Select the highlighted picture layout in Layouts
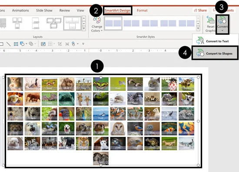 (72, 23)
